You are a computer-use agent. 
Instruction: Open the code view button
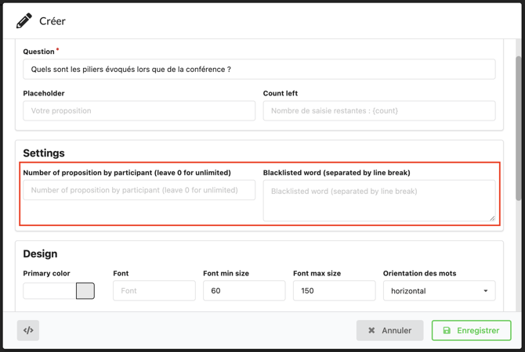pyautogui.click(x=28, y=330)
